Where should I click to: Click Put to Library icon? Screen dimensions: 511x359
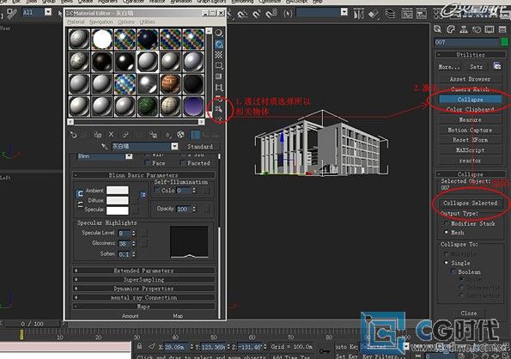(153, 135)
